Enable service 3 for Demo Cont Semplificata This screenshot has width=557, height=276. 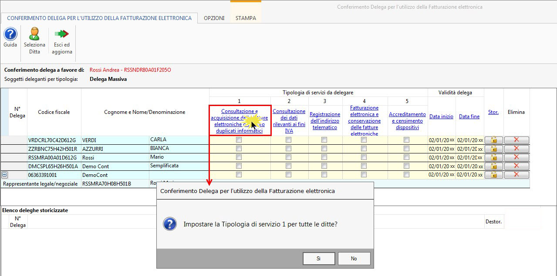pyautogui.click(x=324, y=166)
